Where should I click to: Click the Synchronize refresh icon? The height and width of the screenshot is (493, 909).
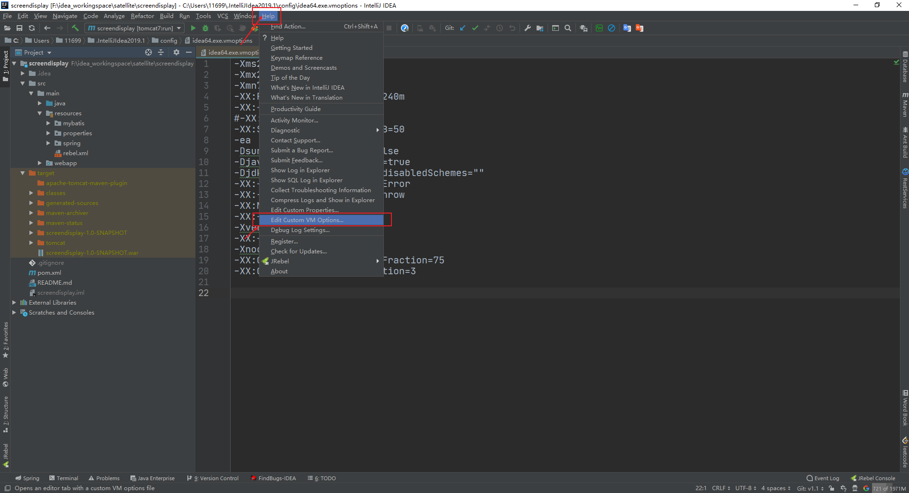coord(32,28)
